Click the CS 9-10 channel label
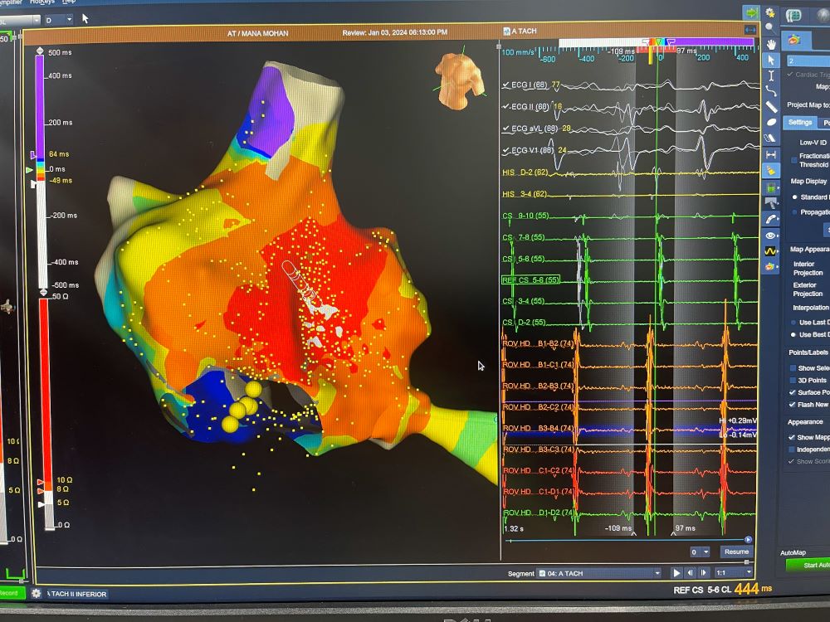Screen dimensions: 830x622 click(525, 216)
